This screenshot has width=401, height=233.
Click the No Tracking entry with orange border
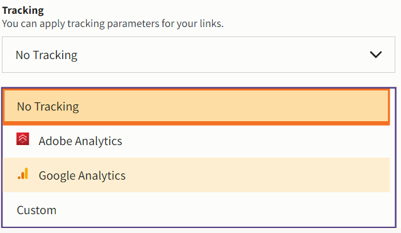coord(196,107)
